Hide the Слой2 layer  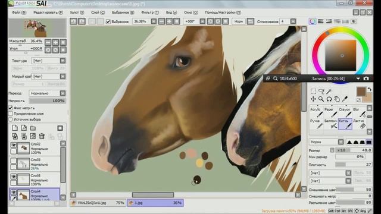click(x=14, y=145)
